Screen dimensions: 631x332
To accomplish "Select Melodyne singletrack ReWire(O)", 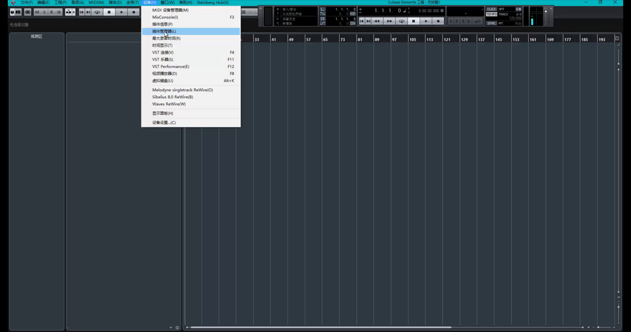I will [x=191, y=90].
